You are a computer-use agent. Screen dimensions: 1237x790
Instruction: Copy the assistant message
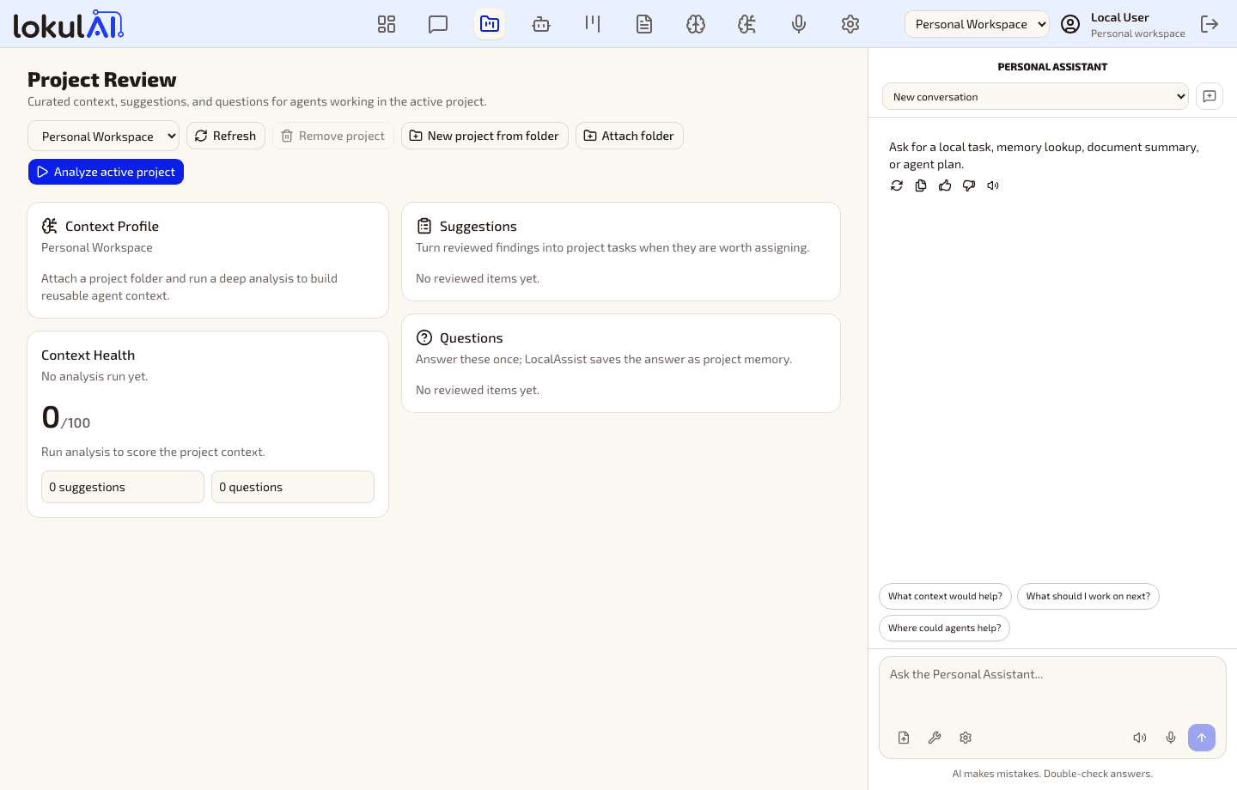click(x=921, y=185)
